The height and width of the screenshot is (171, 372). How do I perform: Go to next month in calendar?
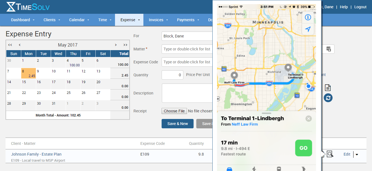click(116, 45)
